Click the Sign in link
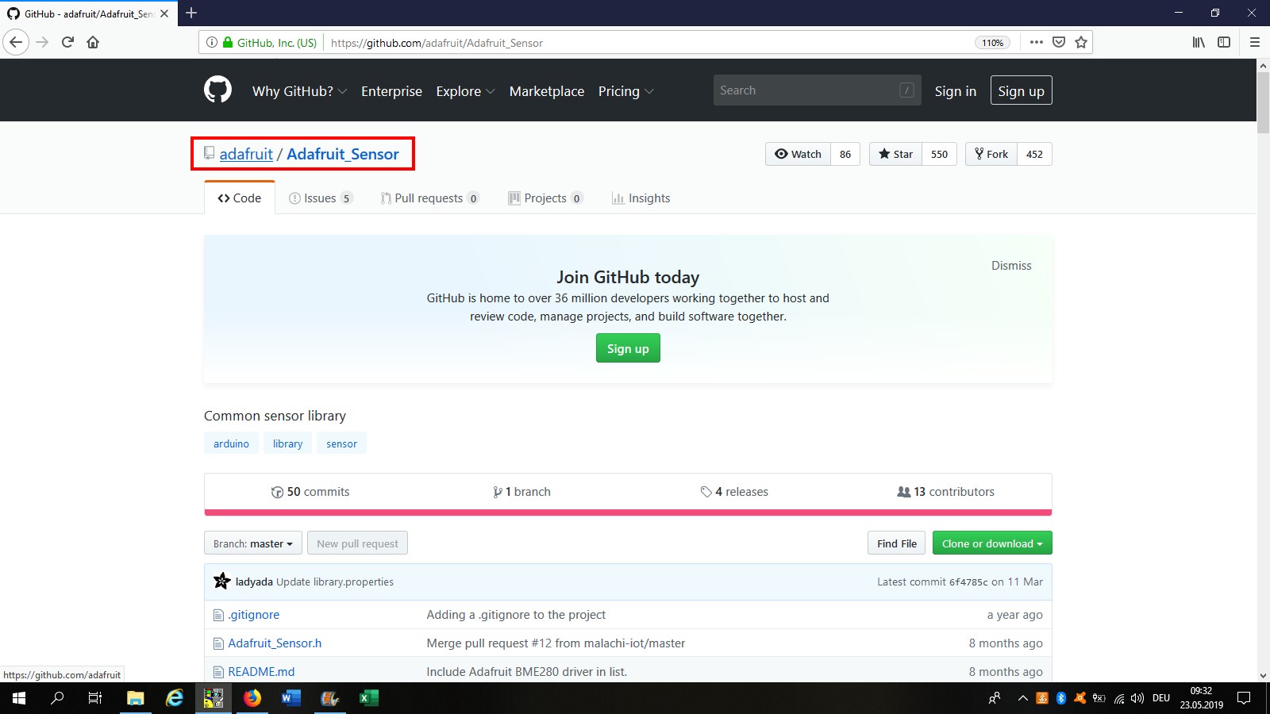Screen dimensions: 1270x714 (956, 91)
